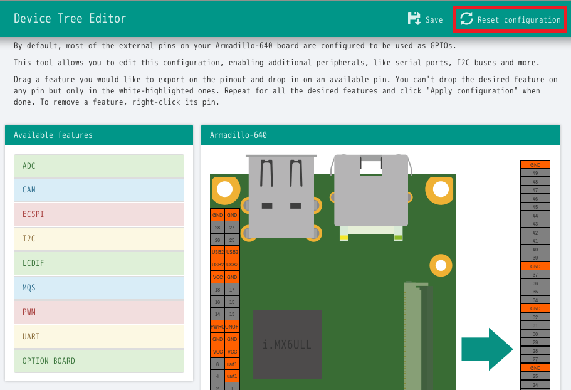
Task: Select pin 37 on the right header
Action: pyautogui.click(x=535, y=275)
